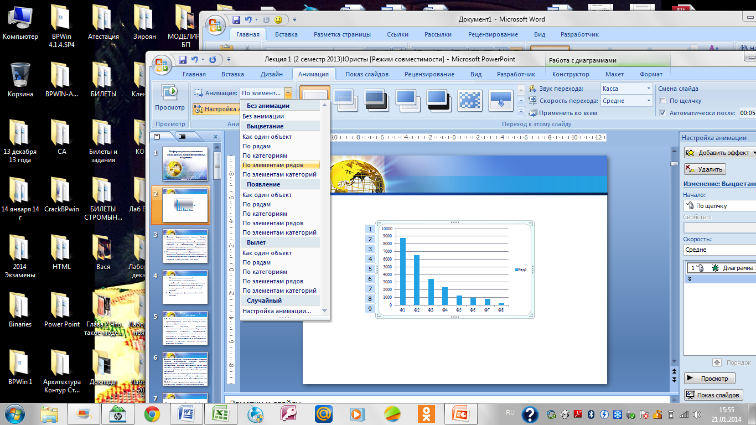Open the Разметка страницы tab in Word
The width and height of the screenshot is (756, 425).
342,34
